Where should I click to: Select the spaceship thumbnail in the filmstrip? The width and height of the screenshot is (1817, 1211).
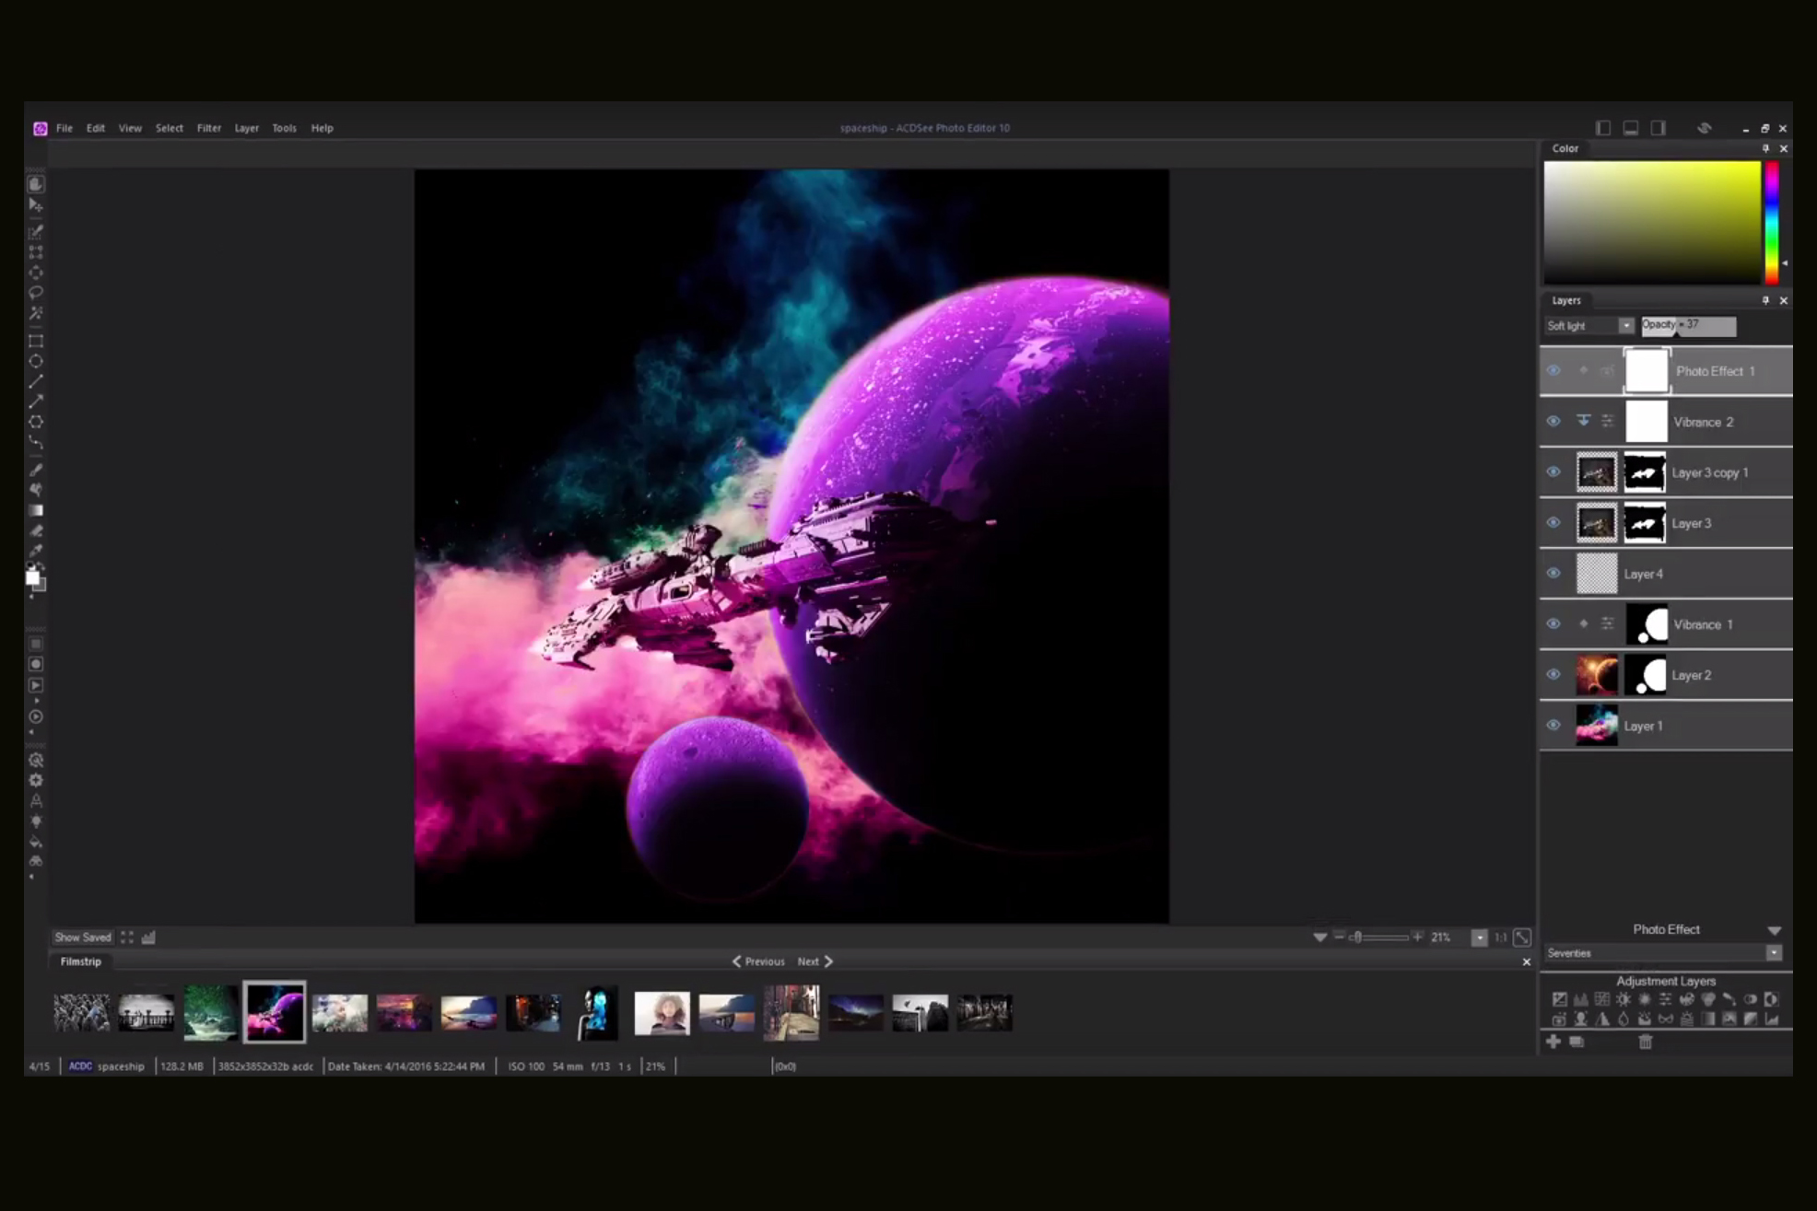pyautogui.click(x=275, y=1011)
